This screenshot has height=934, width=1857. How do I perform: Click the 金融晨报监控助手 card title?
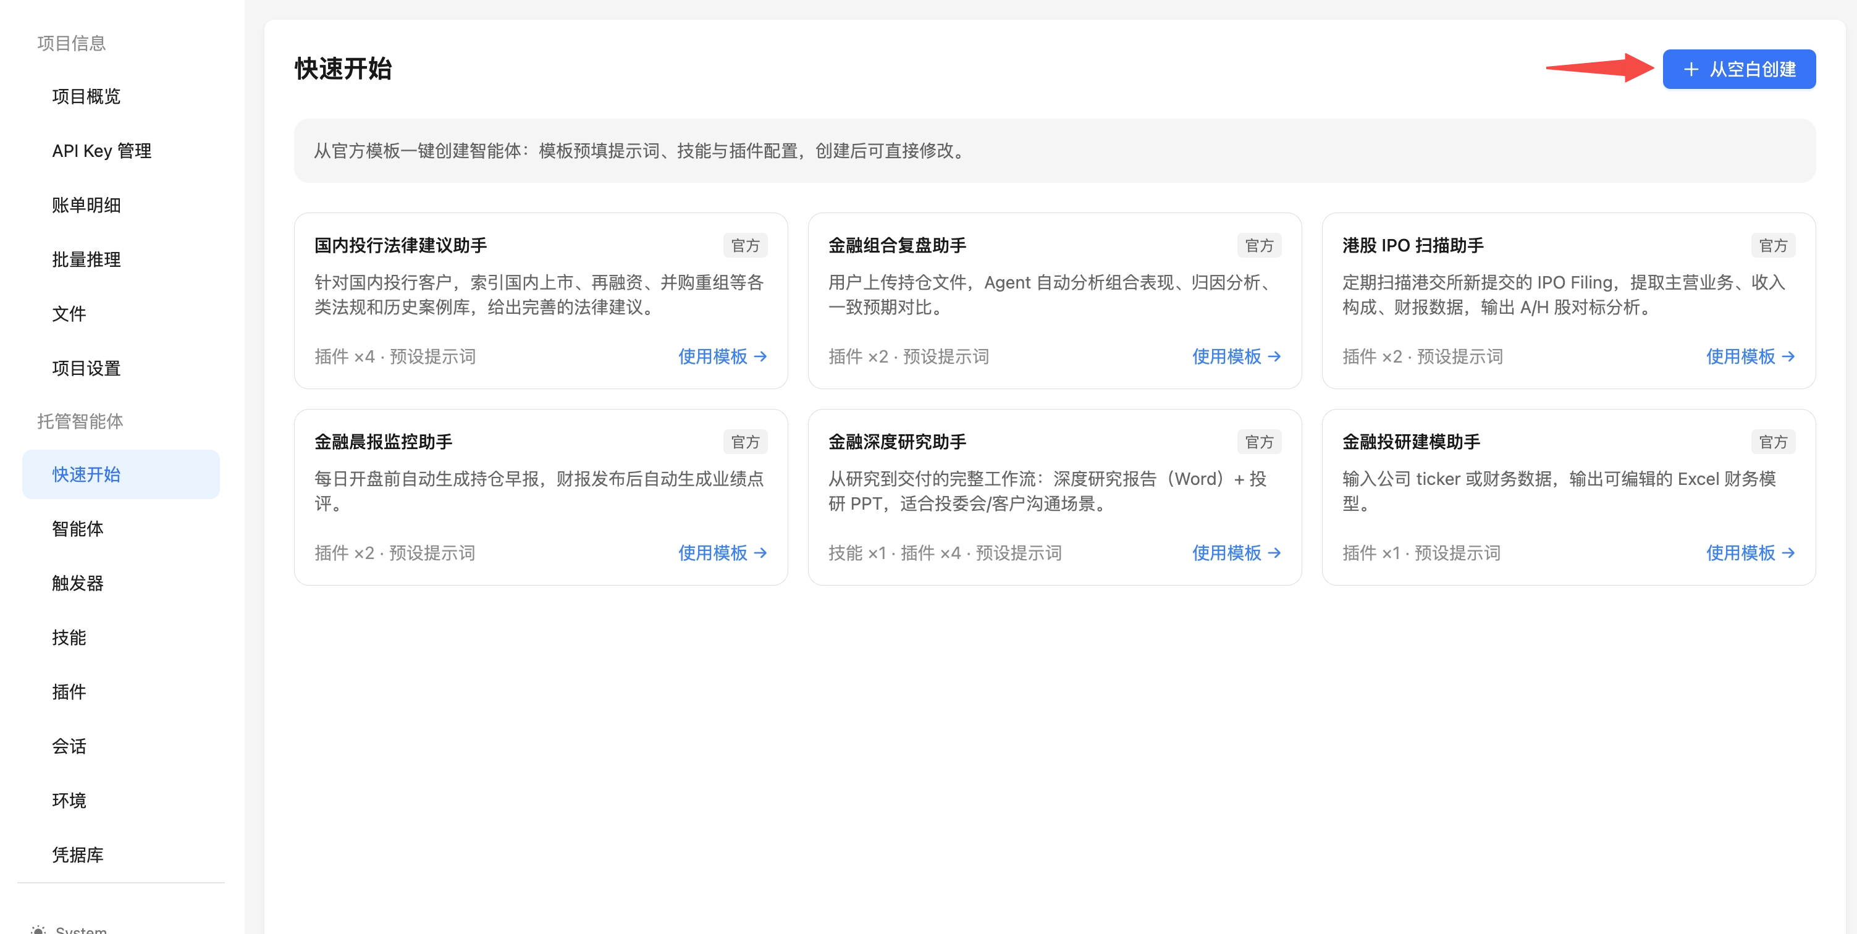384,442
